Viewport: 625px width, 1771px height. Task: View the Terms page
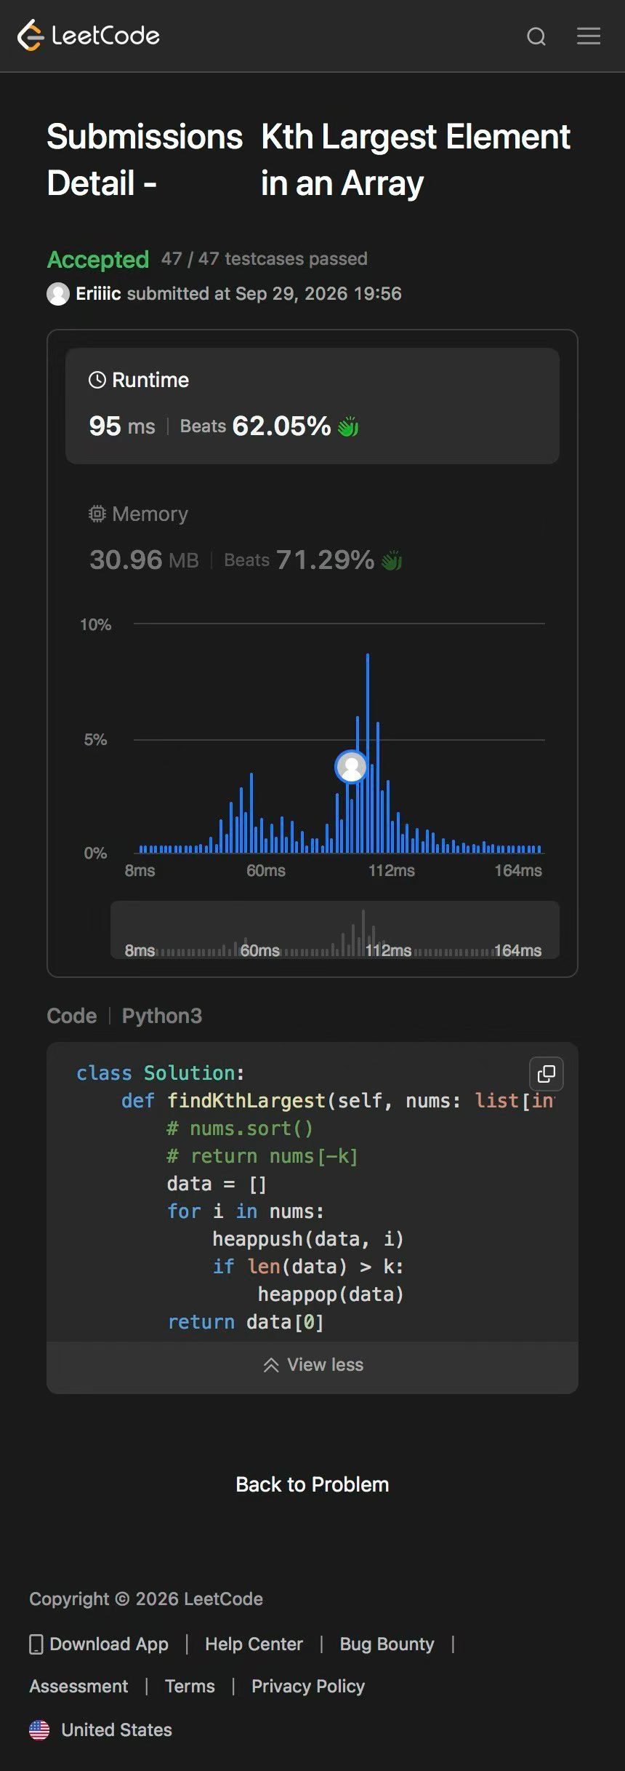tap(190, 1686)
